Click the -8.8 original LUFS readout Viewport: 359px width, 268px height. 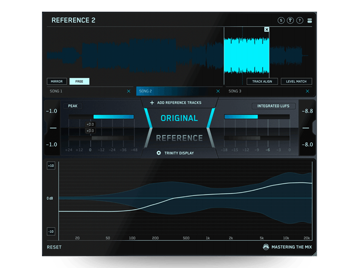[x=307, y=111]
